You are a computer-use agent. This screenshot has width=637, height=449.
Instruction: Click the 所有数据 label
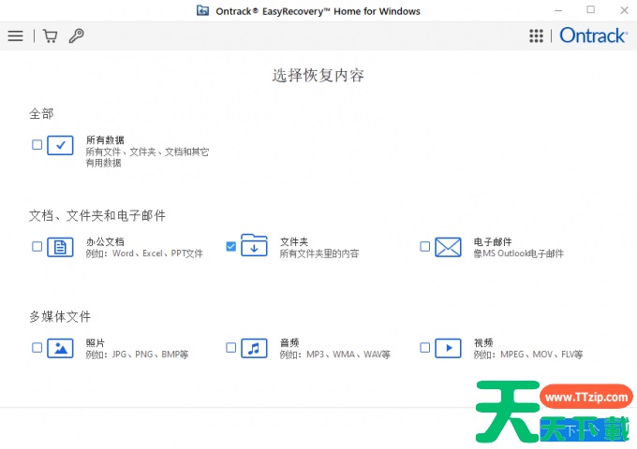[105, 140]
